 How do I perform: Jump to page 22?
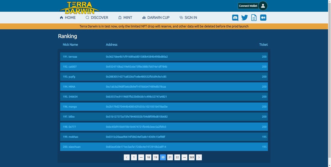pos(177,157)
